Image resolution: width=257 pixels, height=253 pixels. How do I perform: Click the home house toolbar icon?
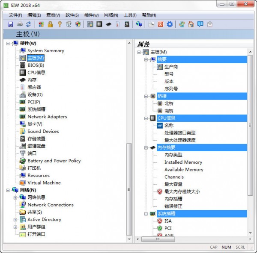point(191,24)
